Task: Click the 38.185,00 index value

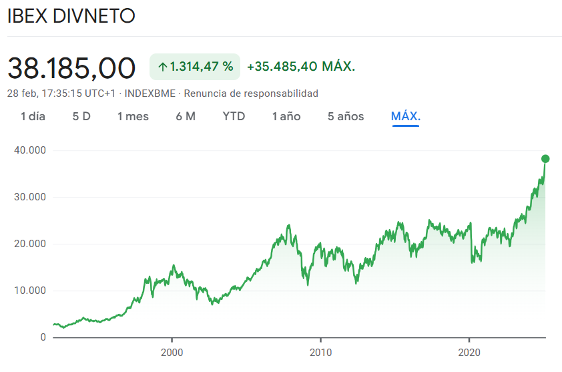Action: [71, 68]
